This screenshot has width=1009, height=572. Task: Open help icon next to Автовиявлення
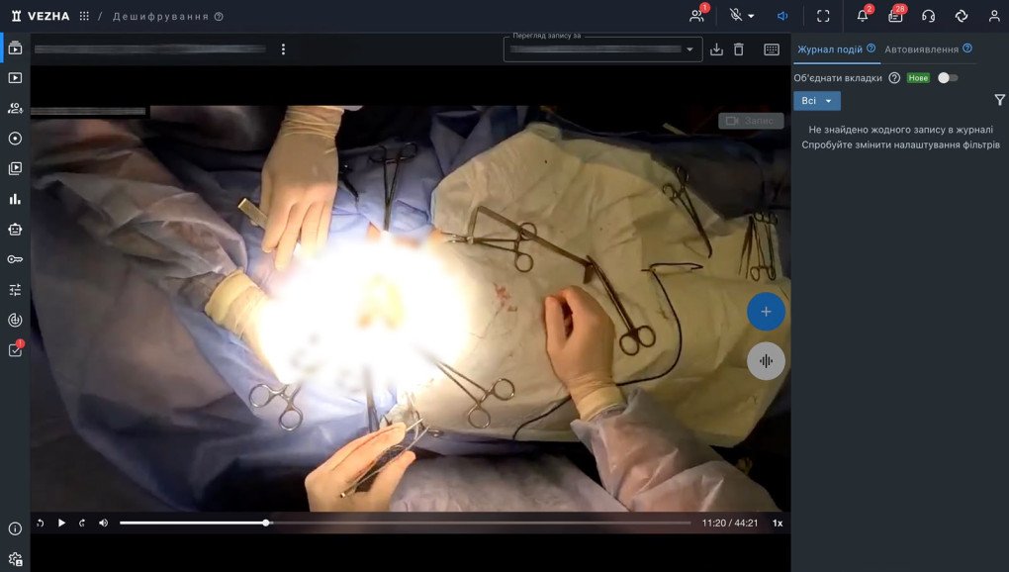(967, 48)
